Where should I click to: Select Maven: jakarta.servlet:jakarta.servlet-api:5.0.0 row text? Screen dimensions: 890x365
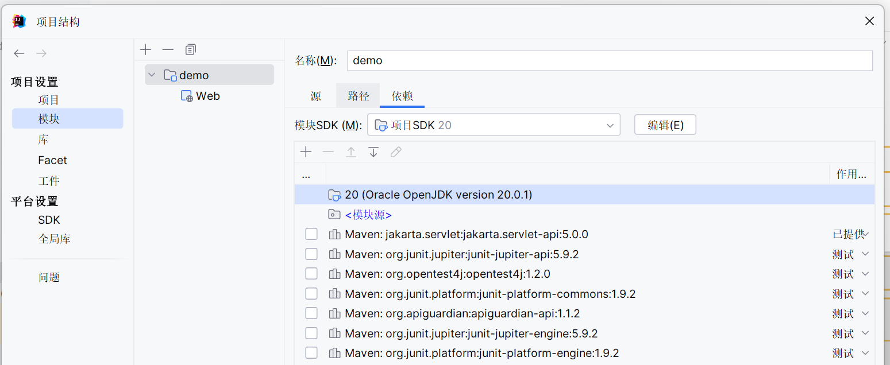click(x=467, y=235)
